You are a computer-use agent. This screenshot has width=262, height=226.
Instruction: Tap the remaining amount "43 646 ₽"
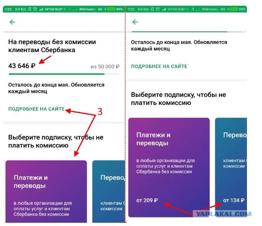tap(22, 66)
